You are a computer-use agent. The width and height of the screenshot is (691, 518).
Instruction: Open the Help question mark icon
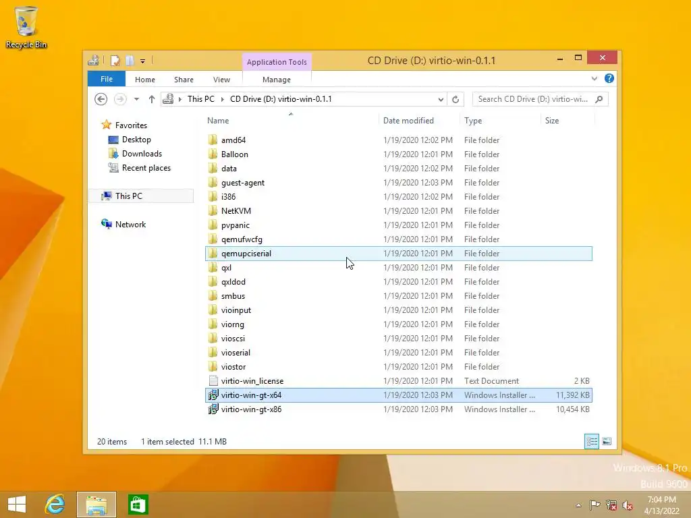click(x=609, y=78)
